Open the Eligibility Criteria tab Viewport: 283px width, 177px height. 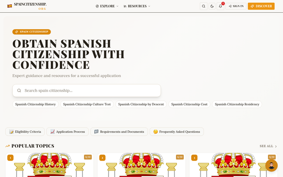(25, 132)
